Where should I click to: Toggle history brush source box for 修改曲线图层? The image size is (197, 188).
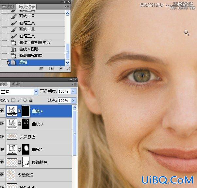pos(5,56)
